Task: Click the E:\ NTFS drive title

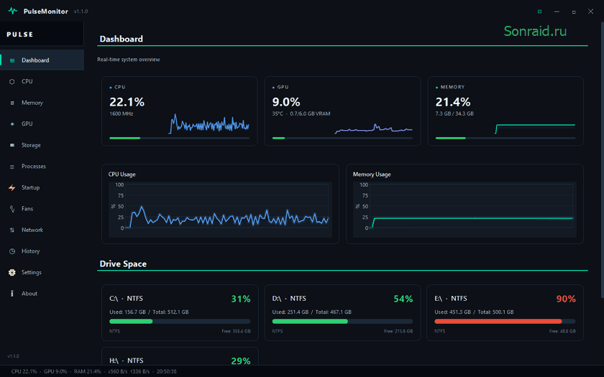Action: [x=451, y=299]
